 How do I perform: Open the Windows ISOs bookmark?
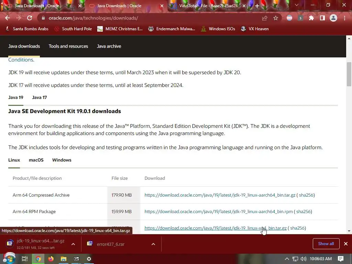click(x=218, y=29)
